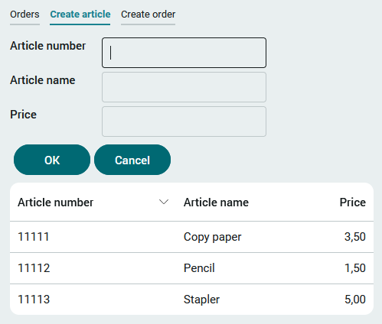382x324 pixels.
Task: Toggle sort chevron in Article number column
Action: pos(164,202)
